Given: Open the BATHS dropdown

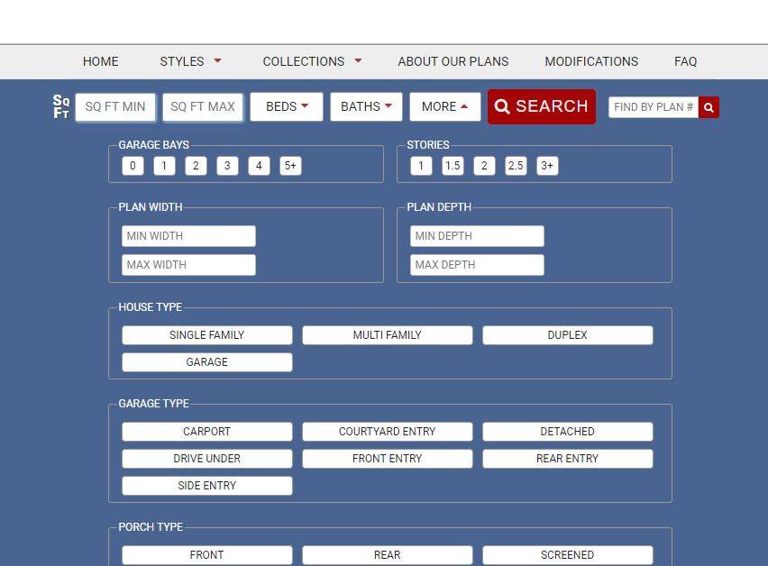Looking at the screenshot, I should click(x=366, y=106).
